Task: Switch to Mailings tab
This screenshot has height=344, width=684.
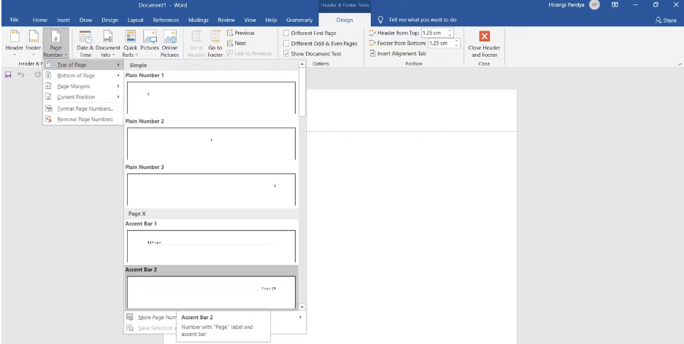Action: 199,20
